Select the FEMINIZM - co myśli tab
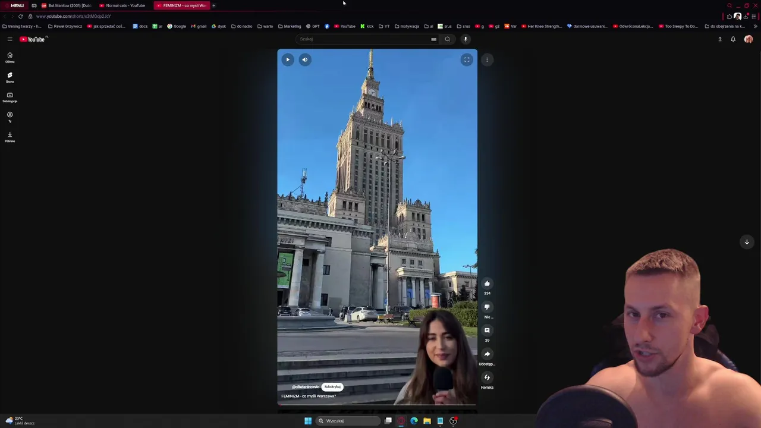This screenshot has width=761, height=428. 181,5
